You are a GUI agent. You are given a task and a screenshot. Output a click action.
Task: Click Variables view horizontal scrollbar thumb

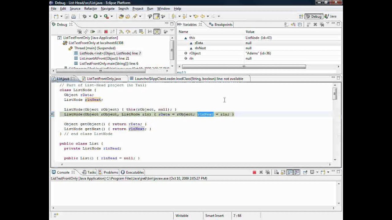click(x=244, y=67)
